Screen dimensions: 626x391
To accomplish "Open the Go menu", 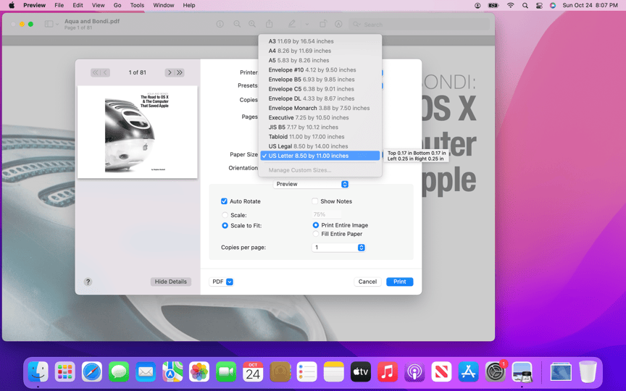I will 117,5.
